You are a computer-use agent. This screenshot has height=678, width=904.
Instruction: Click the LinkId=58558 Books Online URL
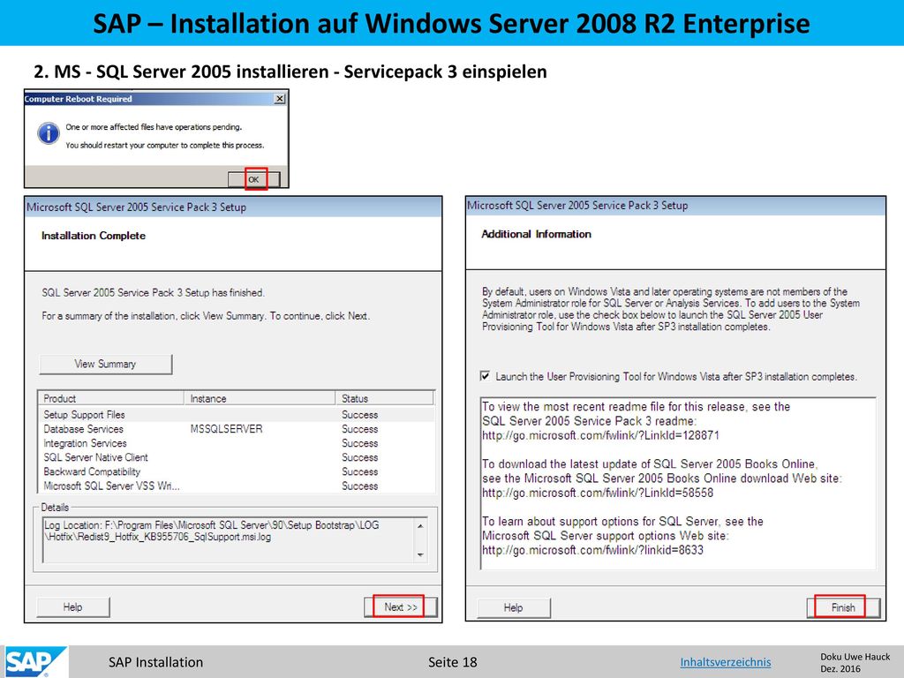pos(598,493)
